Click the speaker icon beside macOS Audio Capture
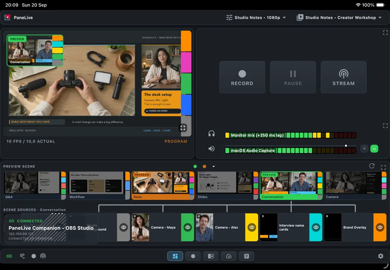Viewport: 390px width, 270px height. (x=212, y=149)
